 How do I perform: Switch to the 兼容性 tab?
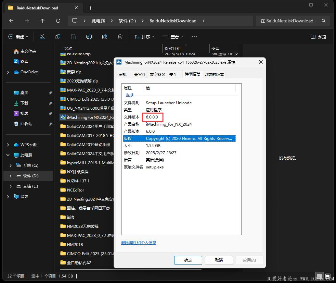coord(140,75)
